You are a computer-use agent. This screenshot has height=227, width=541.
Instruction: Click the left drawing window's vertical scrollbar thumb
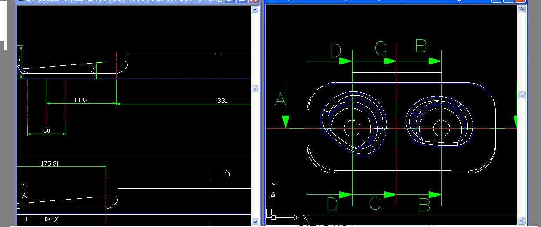click(255, 89)
